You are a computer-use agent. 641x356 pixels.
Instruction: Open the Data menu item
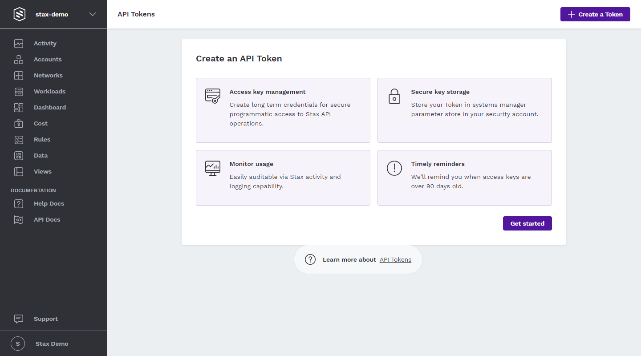click(41, 156)
